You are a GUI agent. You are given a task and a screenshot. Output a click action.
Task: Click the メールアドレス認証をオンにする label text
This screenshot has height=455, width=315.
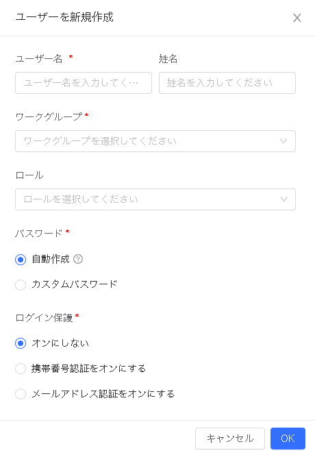click(x=103, y=394)
